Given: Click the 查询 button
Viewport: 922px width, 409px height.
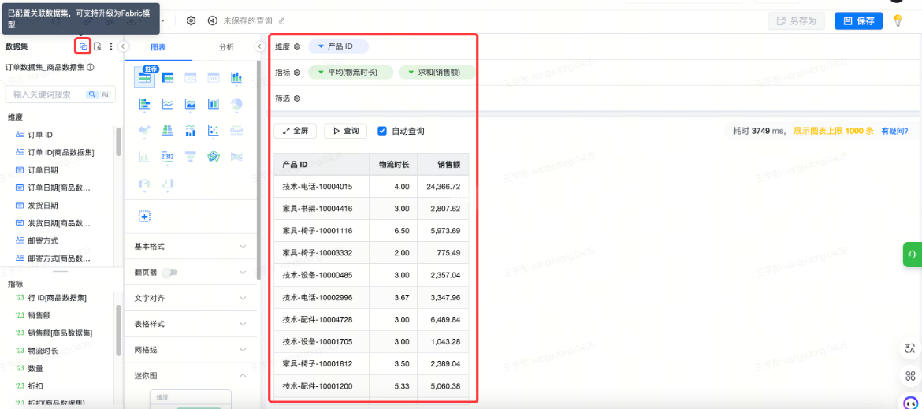Looking at the screenshot, I should tap(345, 131).
